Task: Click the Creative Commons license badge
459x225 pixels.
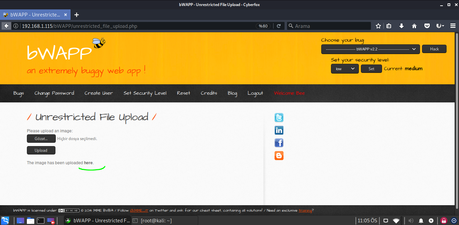Action: click(x=69, y=211)
